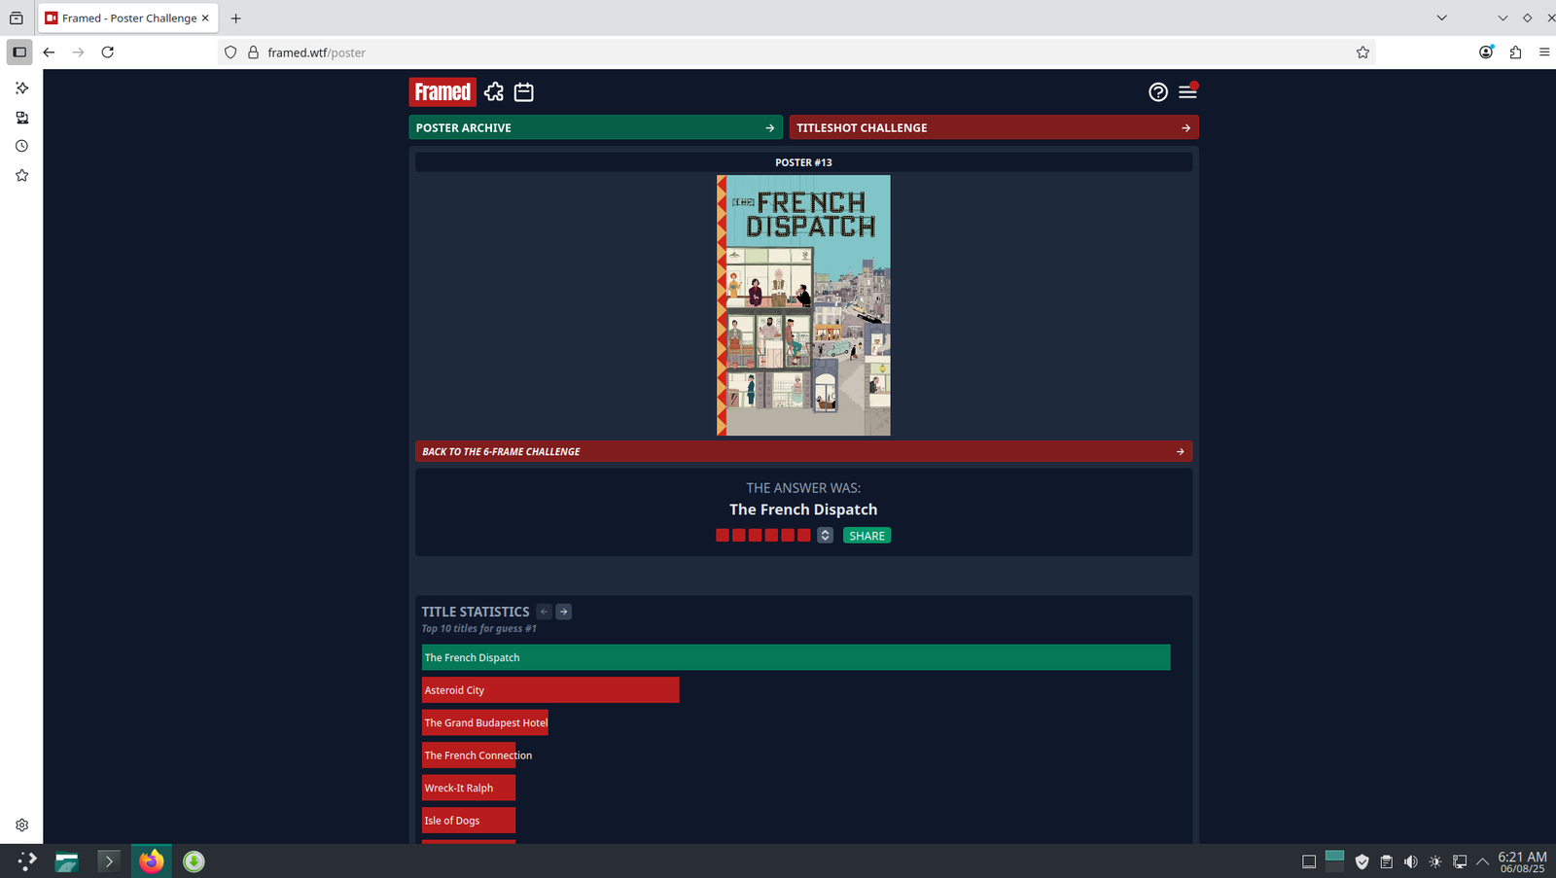Expand the guess results toggle arrows
Screen dimensions: 1556x878
point(825,536)
